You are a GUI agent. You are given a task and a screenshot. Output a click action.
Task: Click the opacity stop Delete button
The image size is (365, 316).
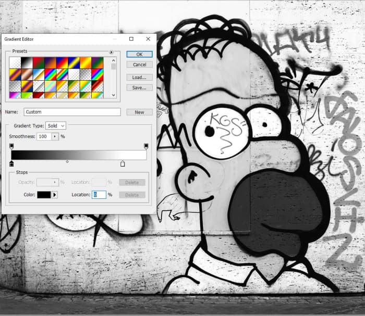[132, 182]
